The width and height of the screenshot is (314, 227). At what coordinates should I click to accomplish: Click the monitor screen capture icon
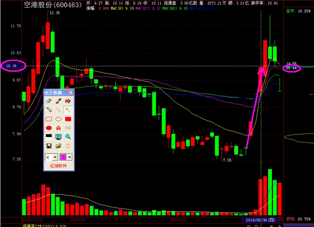[58, 137]
